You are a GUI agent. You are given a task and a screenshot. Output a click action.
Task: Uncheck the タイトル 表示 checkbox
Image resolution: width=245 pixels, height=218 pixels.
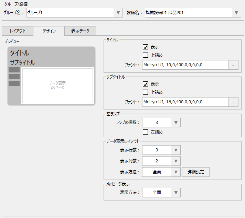click(145, 47)
